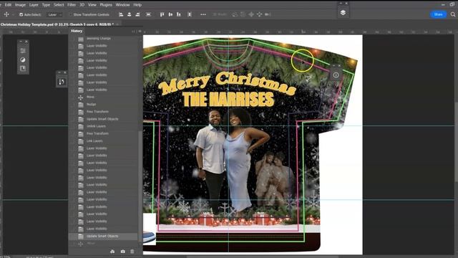Open the three-dots align options menu
Image resolution: width=458 pixels, height=258 pixels.
(x=203, y=14)
